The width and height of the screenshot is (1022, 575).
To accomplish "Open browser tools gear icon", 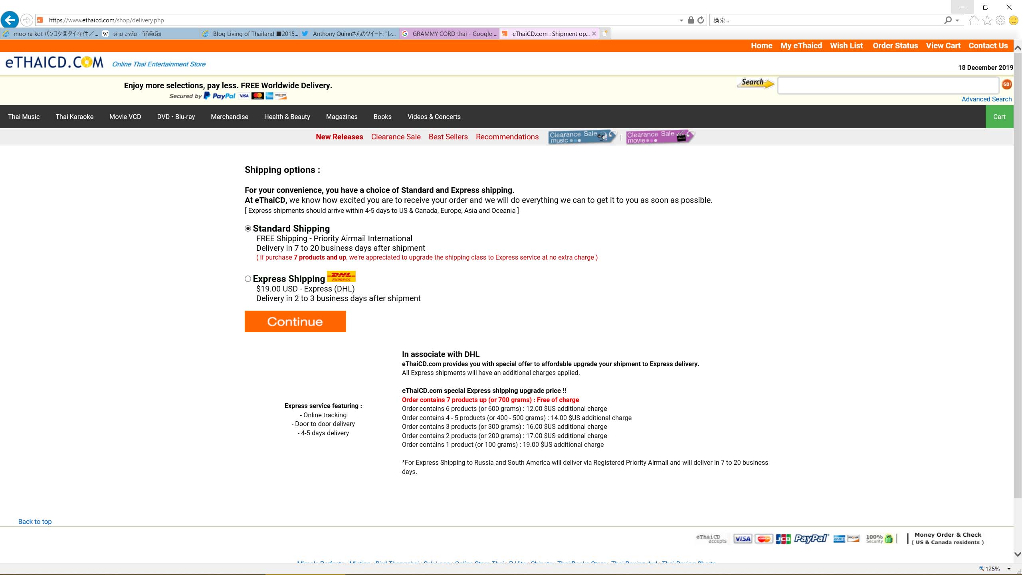I will (1000, 20).
